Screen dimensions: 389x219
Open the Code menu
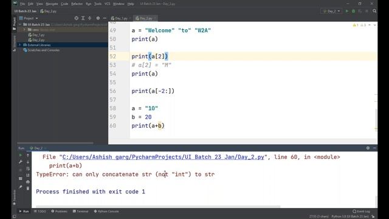click(x=64, y=4)
